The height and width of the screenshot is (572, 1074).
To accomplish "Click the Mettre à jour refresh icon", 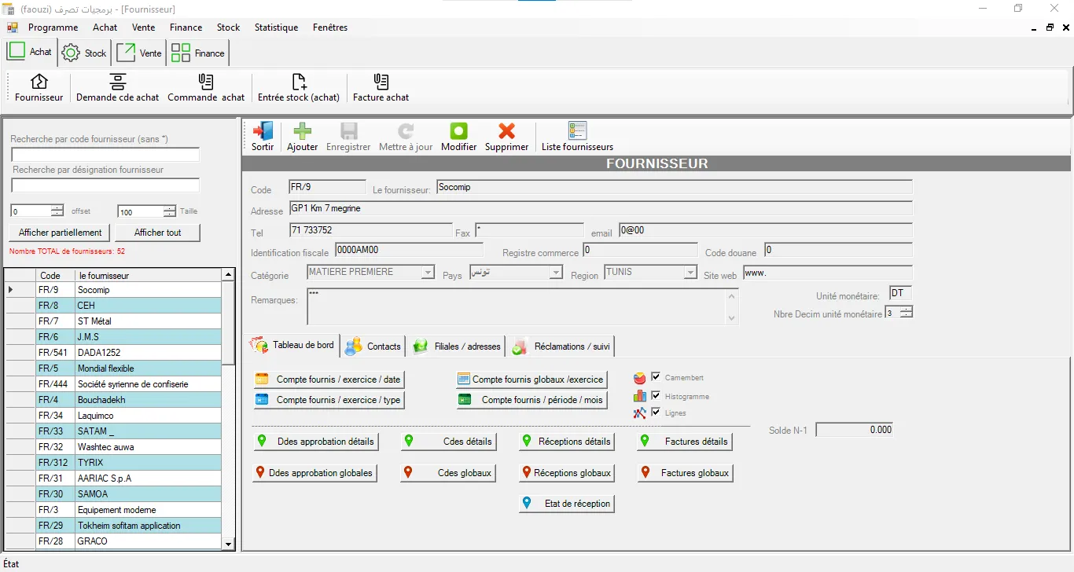I will tap(406, 130).
